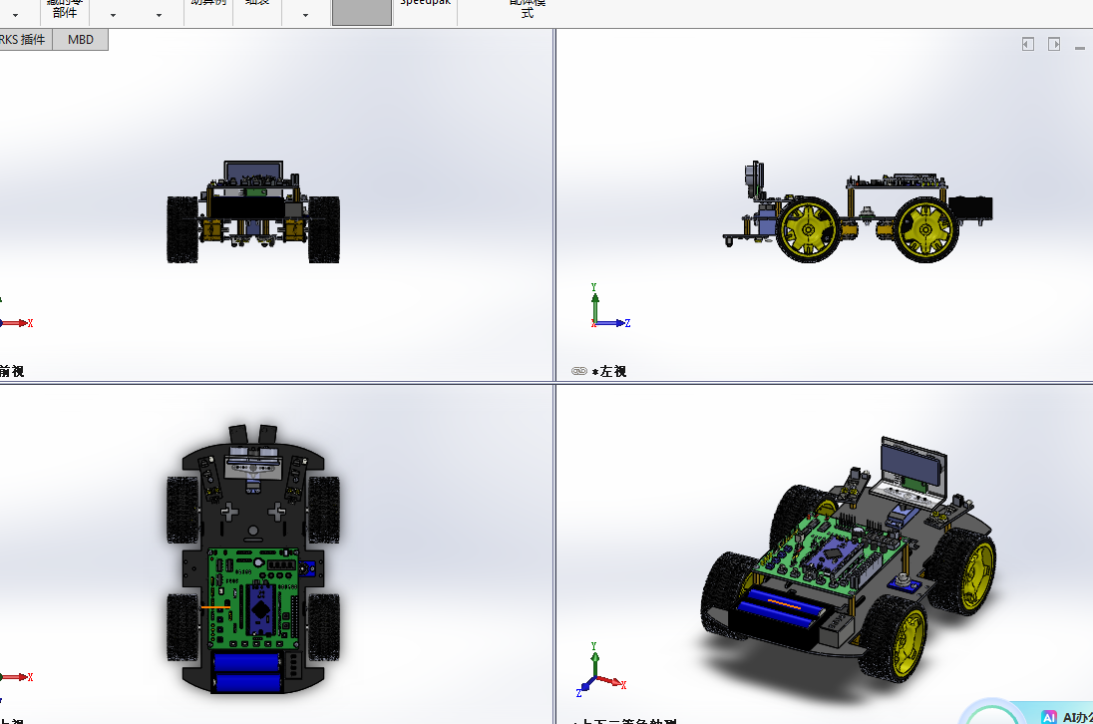This screenshot has width=1093, height=724.
Task: Select the blue batteries in top view
Action: click(246, 672)
